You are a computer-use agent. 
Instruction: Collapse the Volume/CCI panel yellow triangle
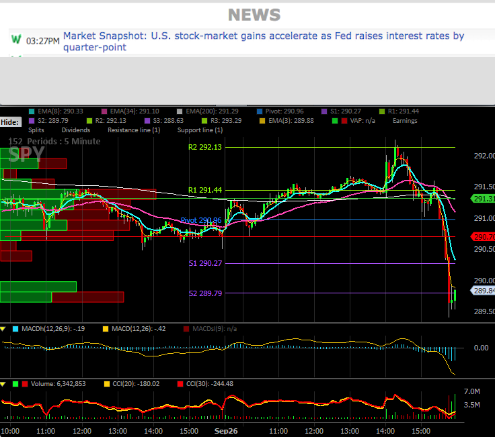click(x=3, y=384)
